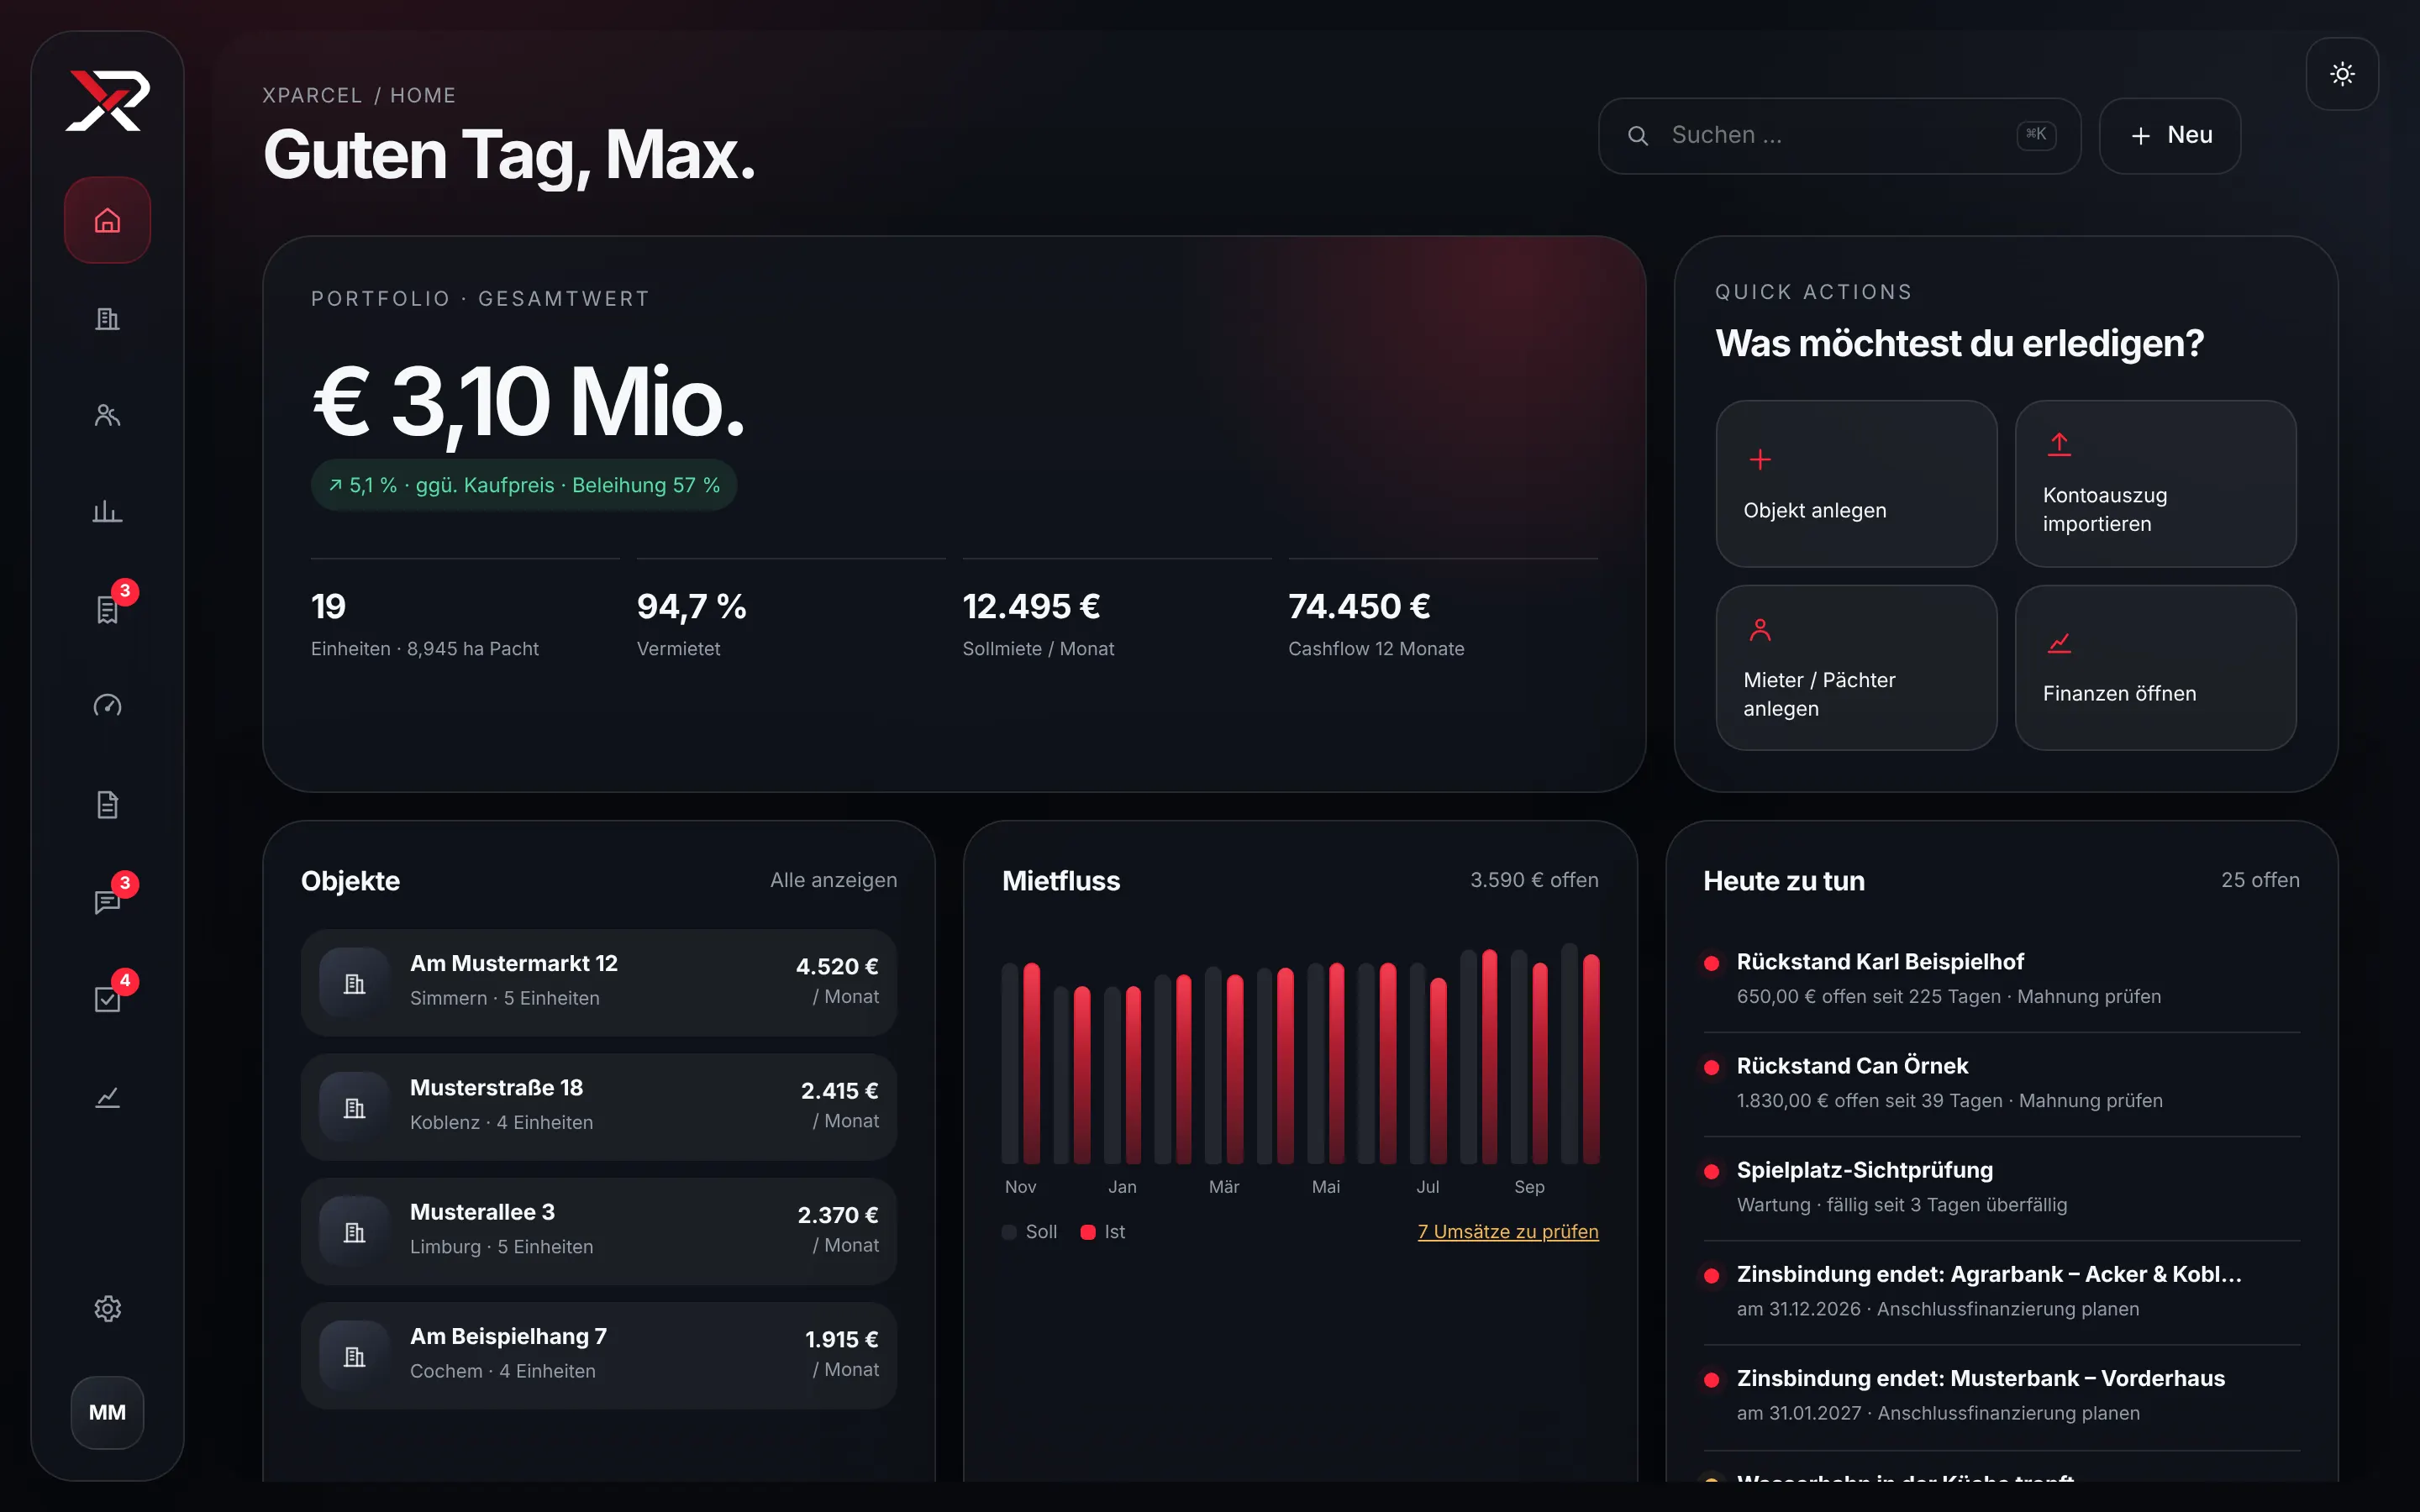Image resolution: width=2420 pixels, height=1512 pixels.
Task: Open the tenants people sidebar icon
Action: click(x=107, y=415)
